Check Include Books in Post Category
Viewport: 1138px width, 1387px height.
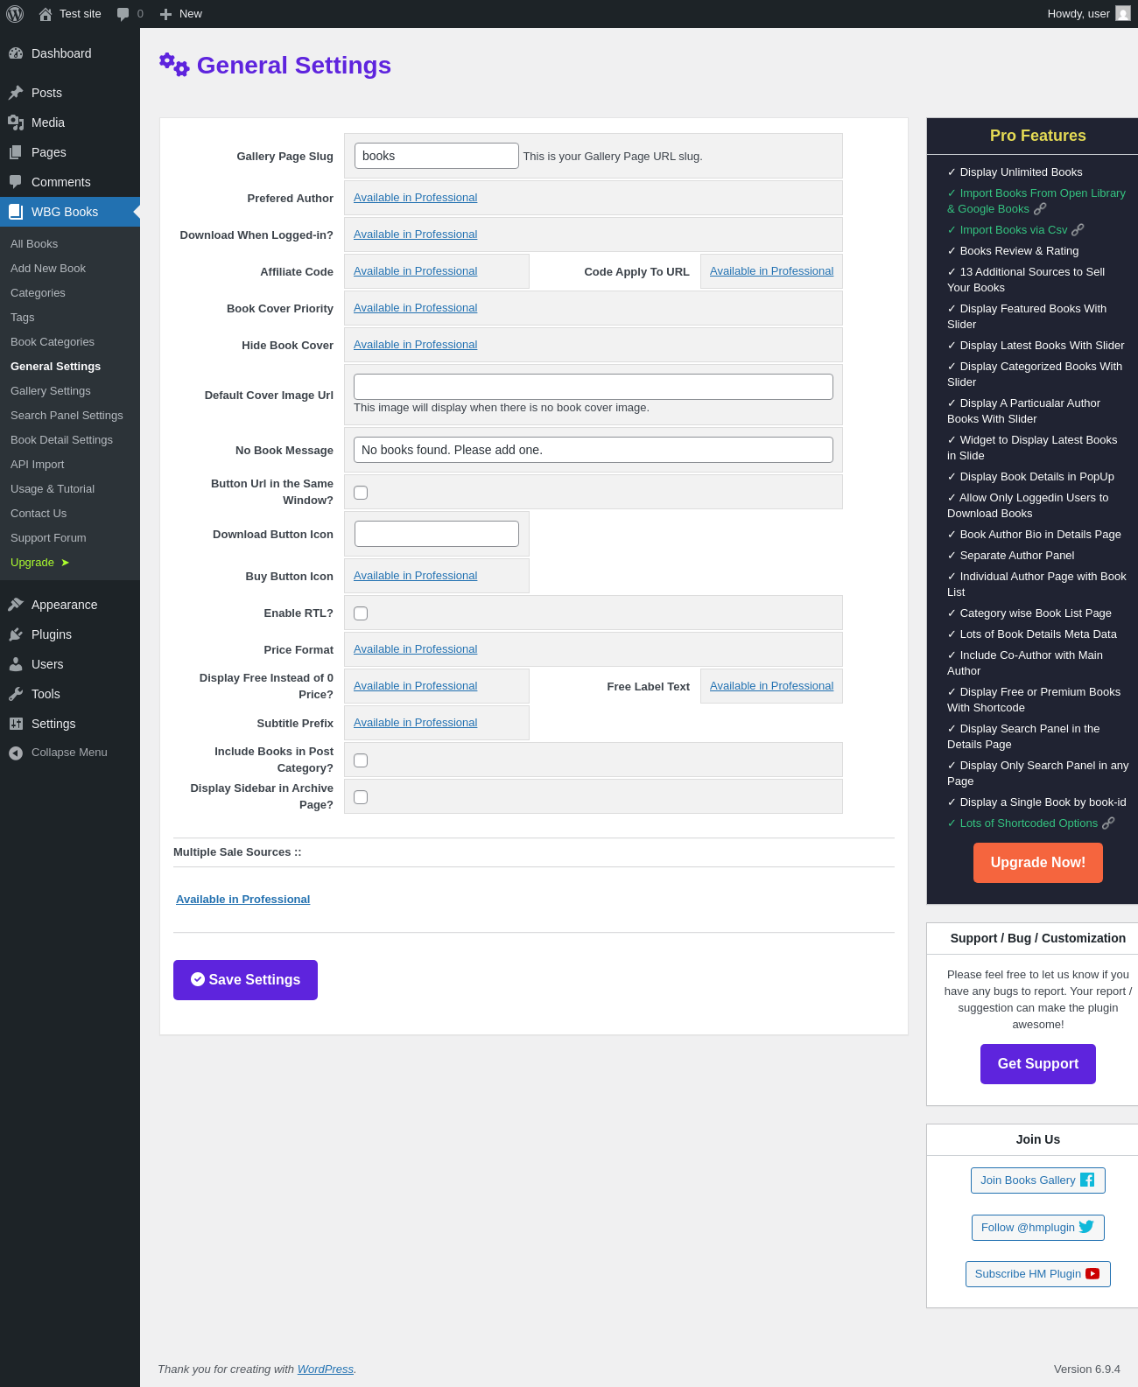(361, 760)
